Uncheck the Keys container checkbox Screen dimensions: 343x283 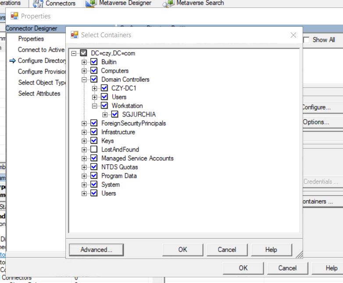(94, 140)
